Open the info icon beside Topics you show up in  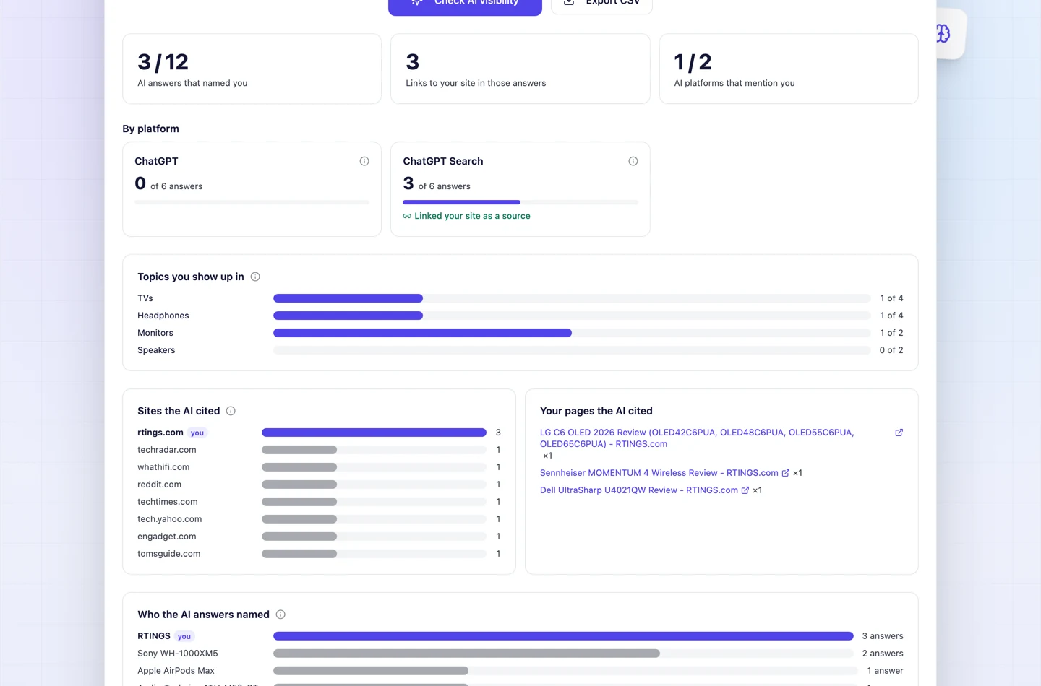click(255, 277)
